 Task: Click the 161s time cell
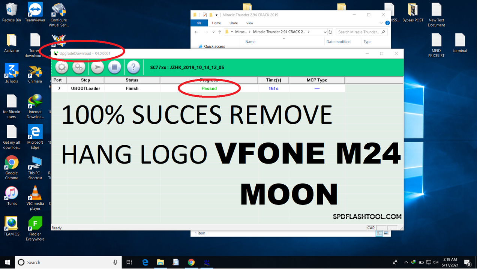coord(273,89)
